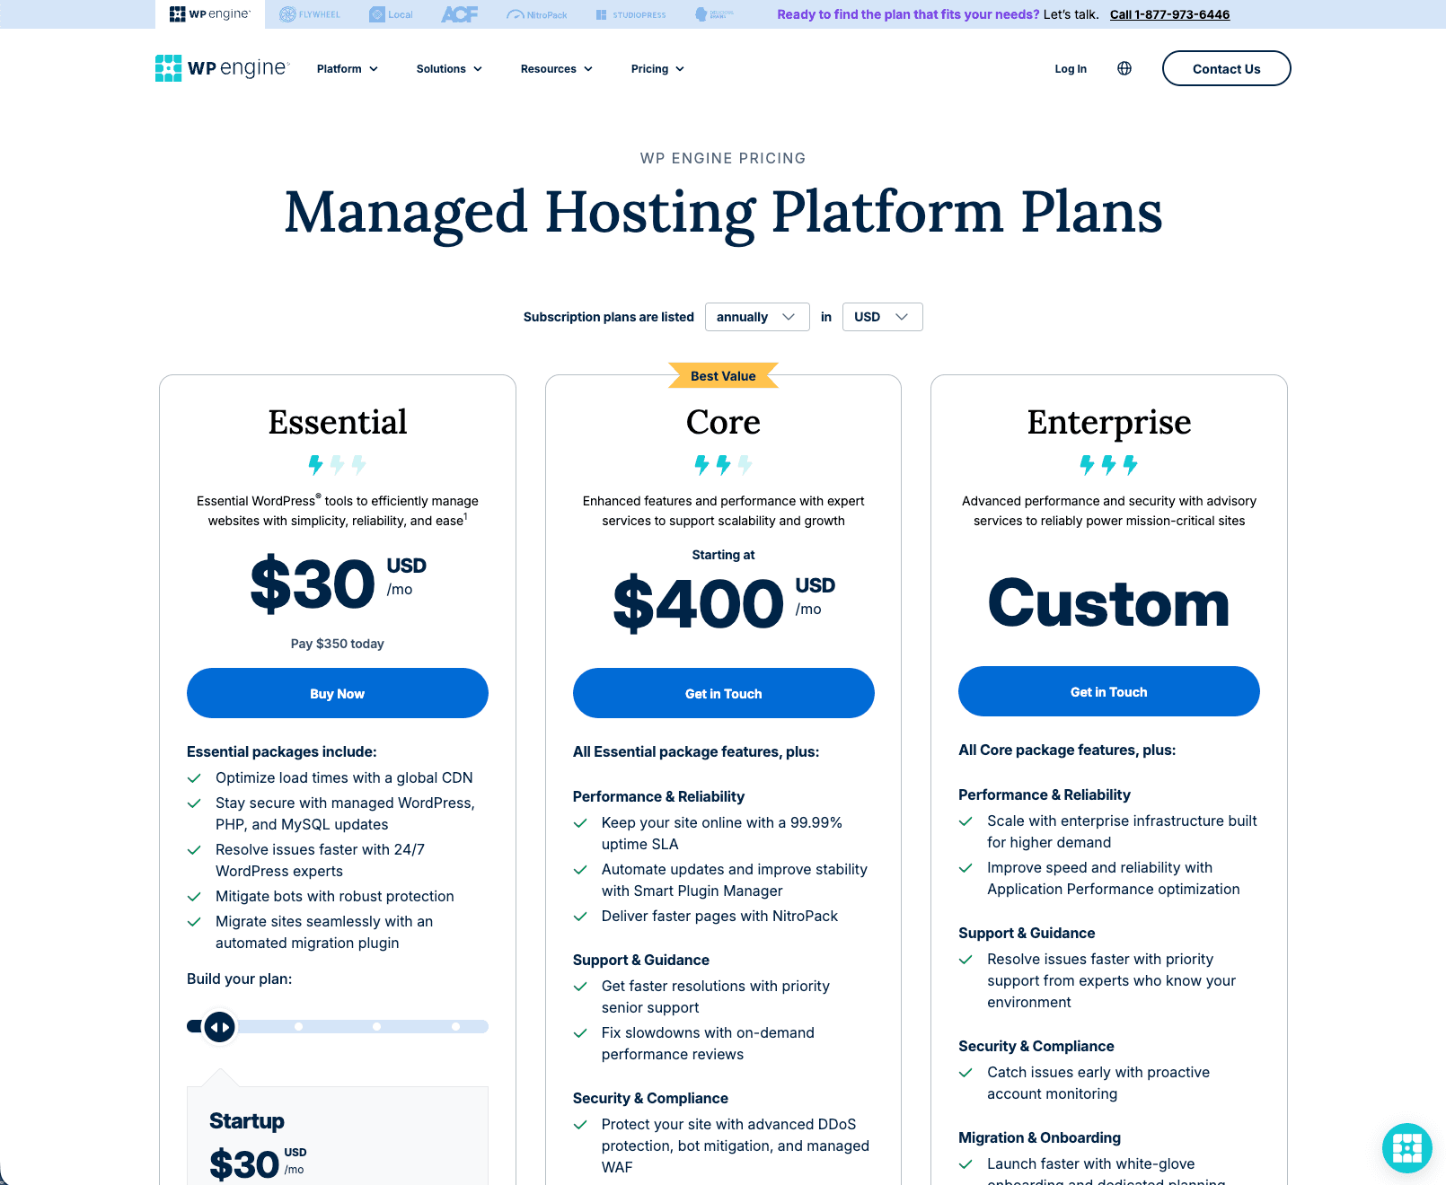Screen dimensions: 1446x1185
Task: Expand the Pricing navigation menu
Action: point(657,69)
